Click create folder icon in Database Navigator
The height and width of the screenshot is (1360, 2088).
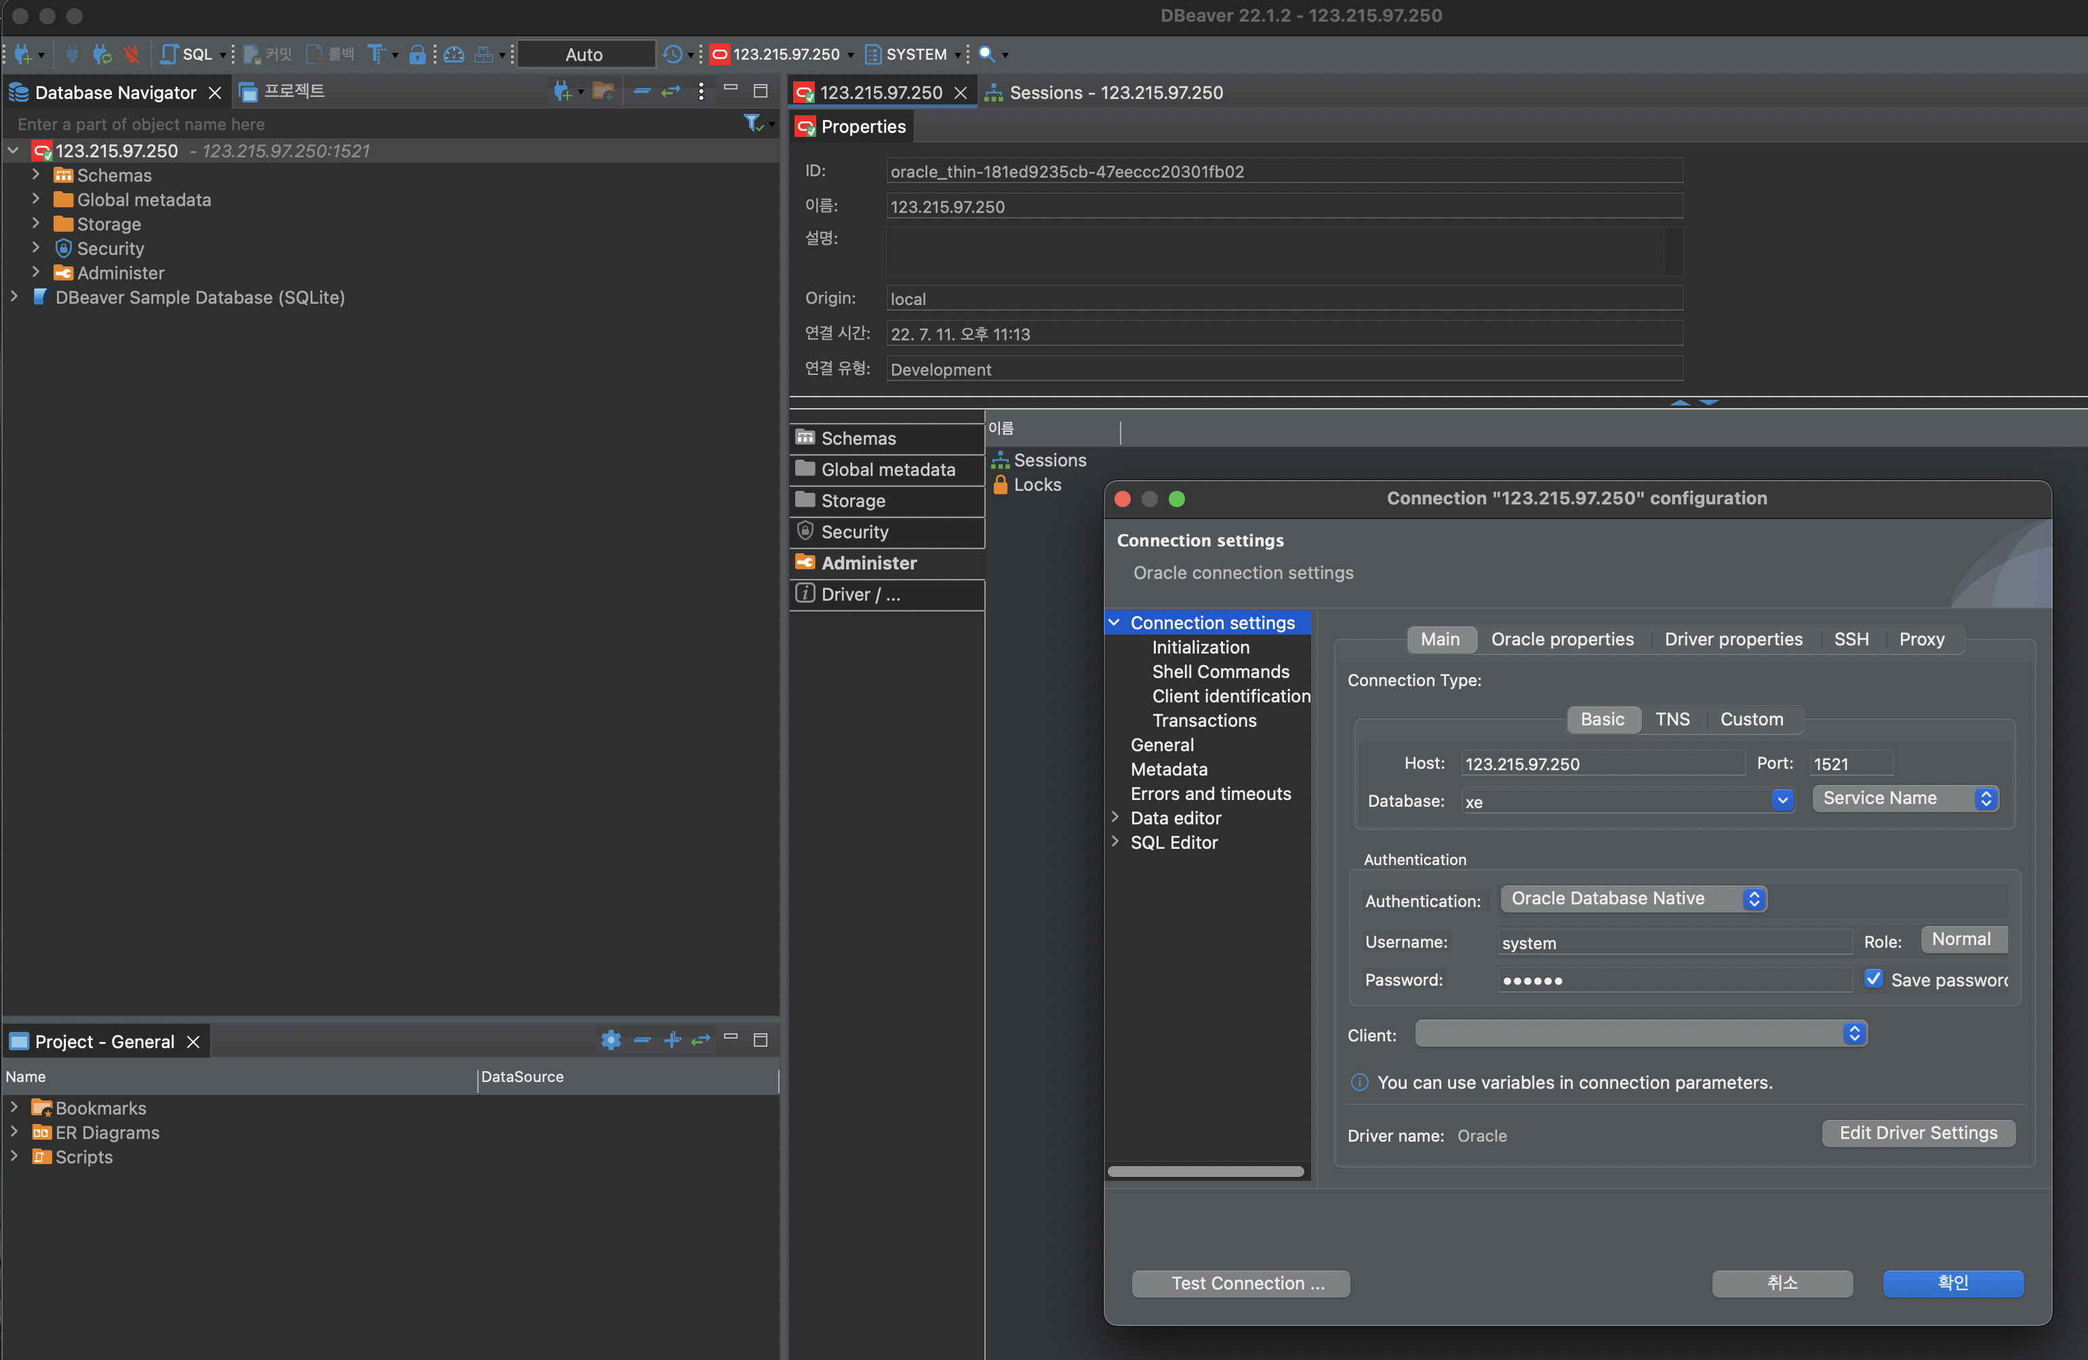(603, 92)
